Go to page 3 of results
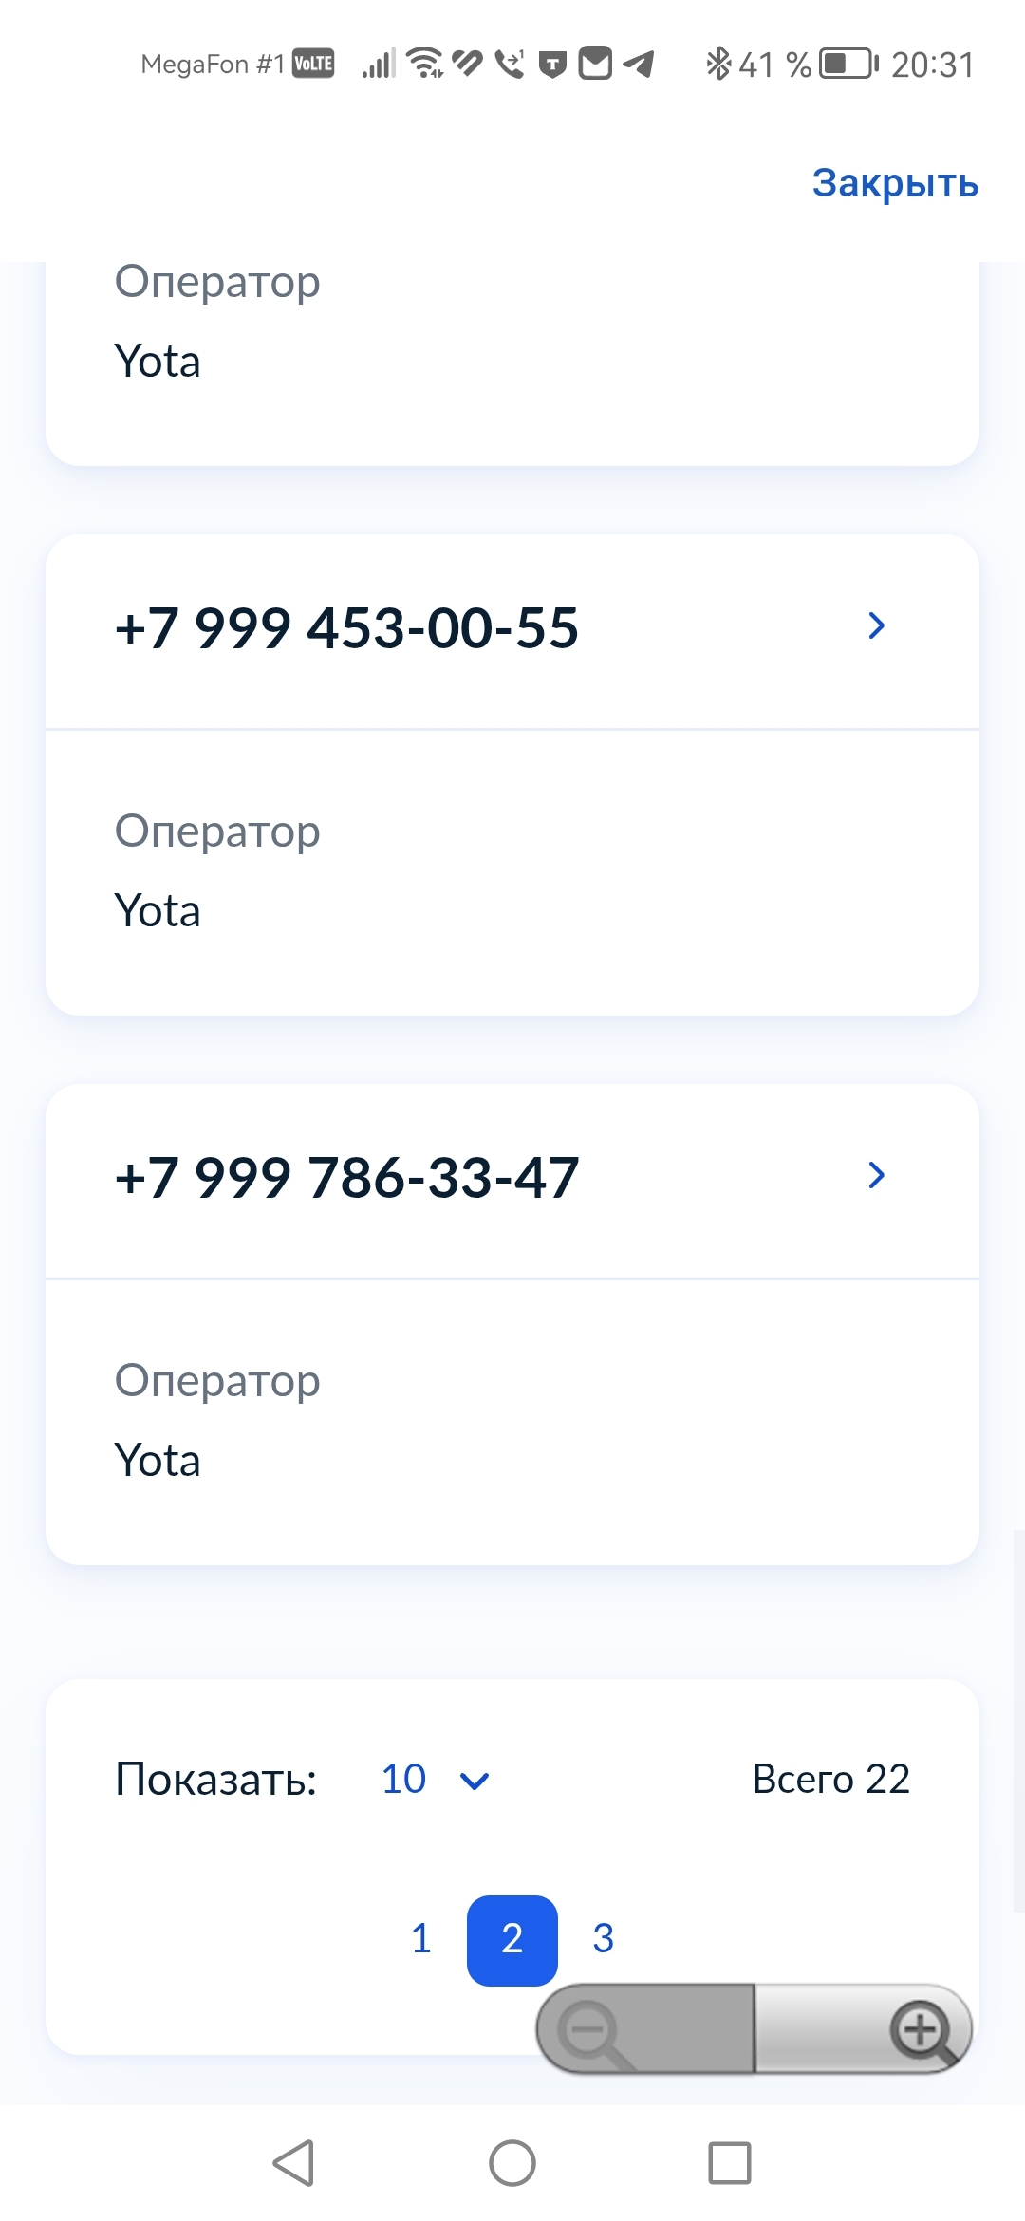This screenshot has width=1025, height=2221. coord(604,1938)
